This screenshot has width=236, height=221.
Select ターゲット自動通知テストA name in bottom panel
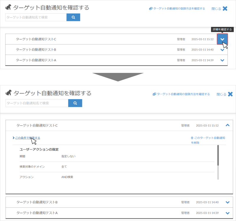pyautogui.click(x=37, y=213)
